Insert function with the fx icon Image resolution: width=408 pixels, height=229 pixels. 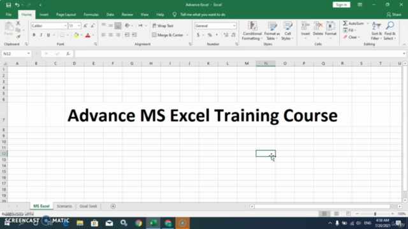click(68, 53)
